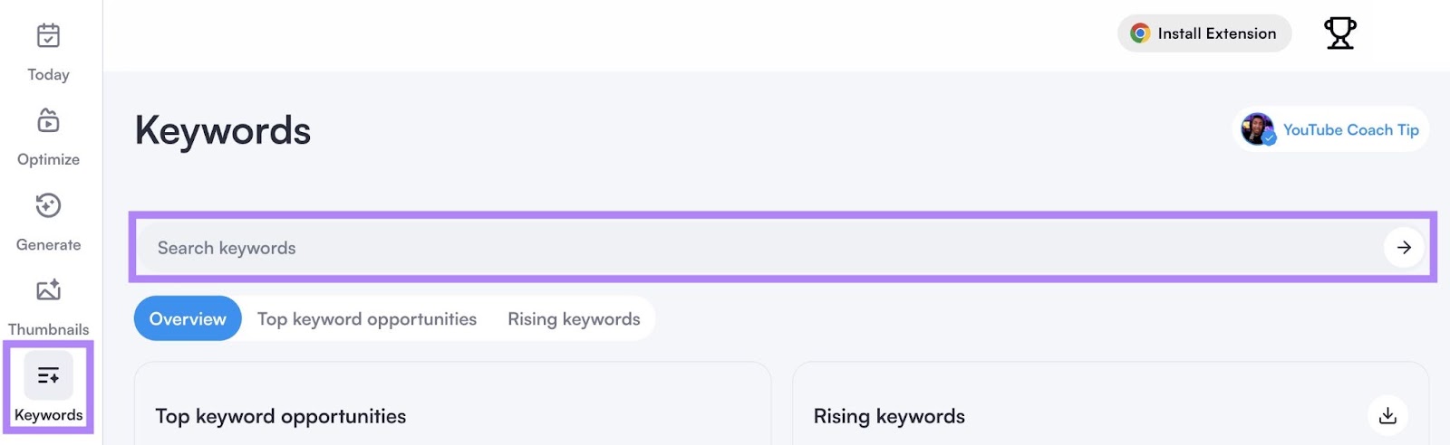Viewport: 1450px width, 445px height.
Task: Switch to the Overview tab
Action: [x=188, y=319]
